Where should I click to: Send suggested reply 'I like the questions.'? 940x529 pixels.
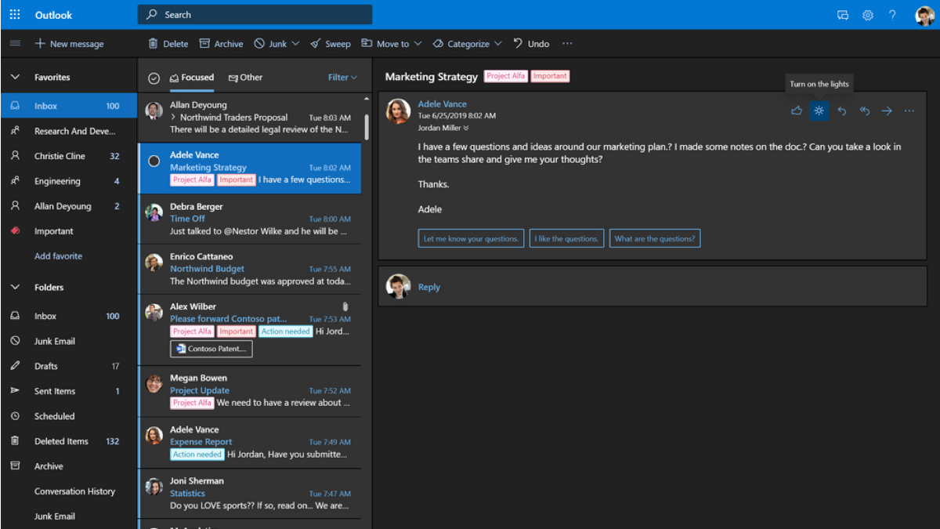pyautogui.click(x=566, y=238)
